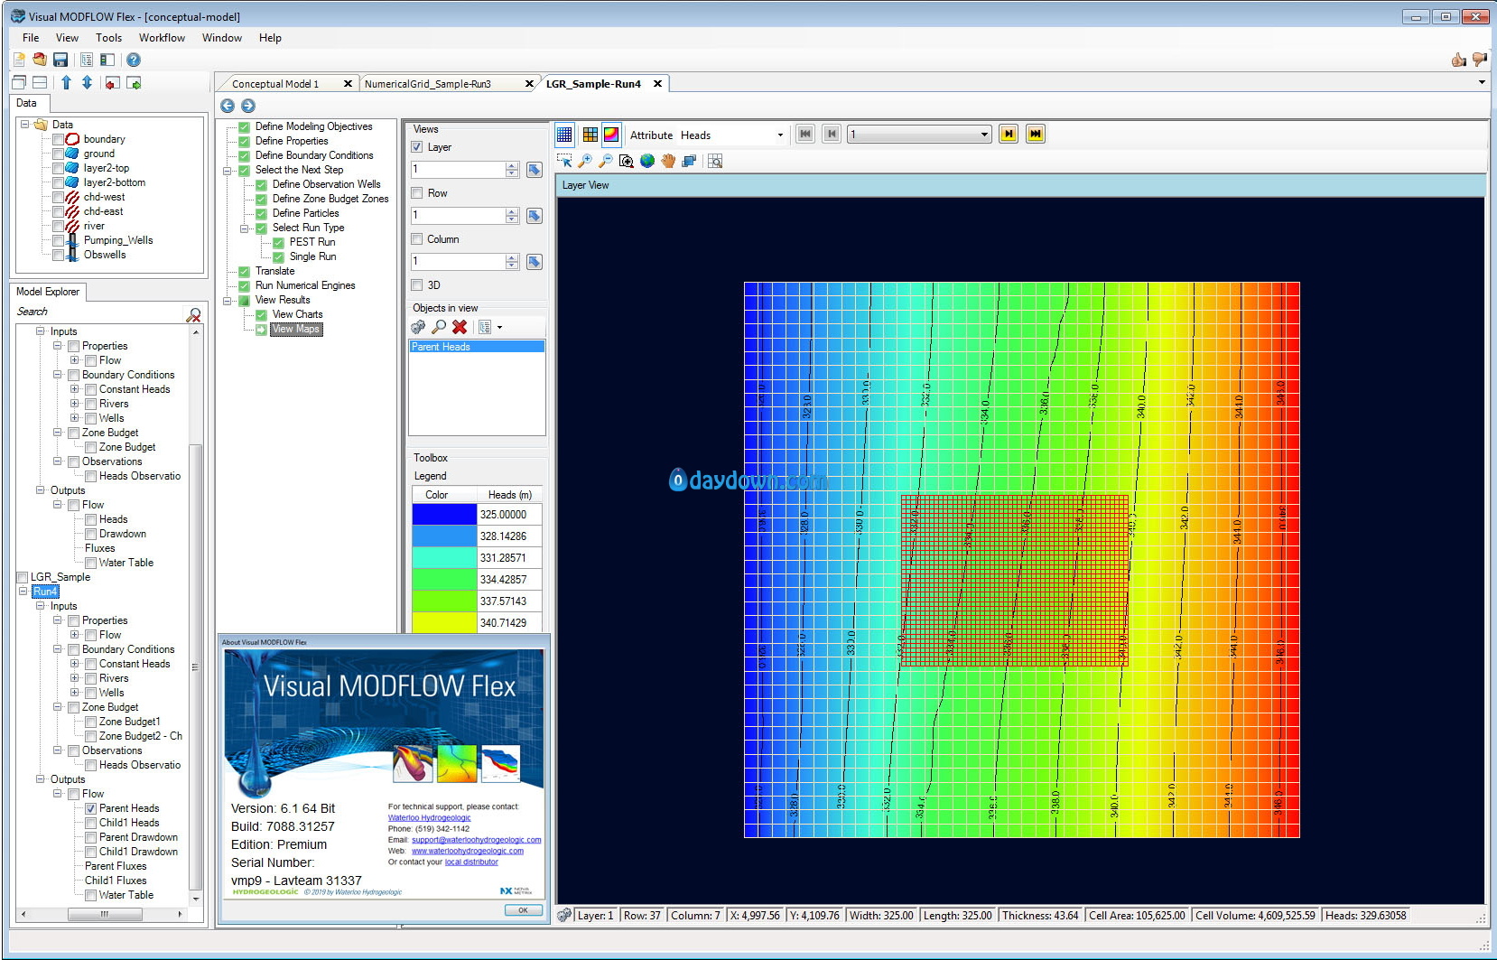The image size is (1497, 960).
Task: Enable the Row view checkbox
Action: (x=417, y=193)
